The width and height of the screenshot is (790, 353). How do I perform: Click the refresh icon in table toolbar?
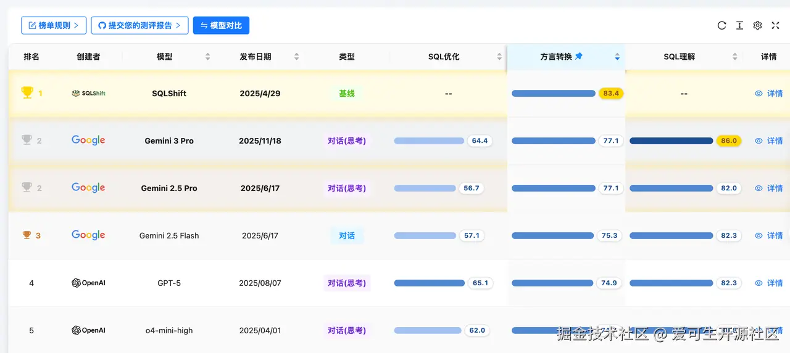pyautogui.click(x=721, y=25)
